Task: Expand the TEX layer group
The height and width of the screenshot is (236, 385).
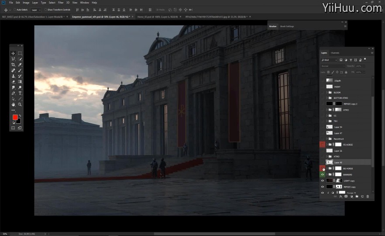Action: pos(327,121)
